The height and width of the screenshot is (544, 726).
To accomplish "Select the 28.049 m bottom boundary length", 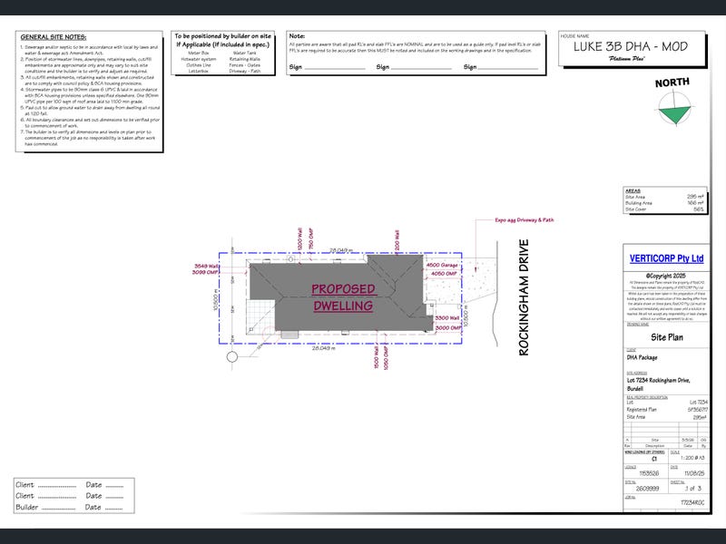I will click(324, 348).
